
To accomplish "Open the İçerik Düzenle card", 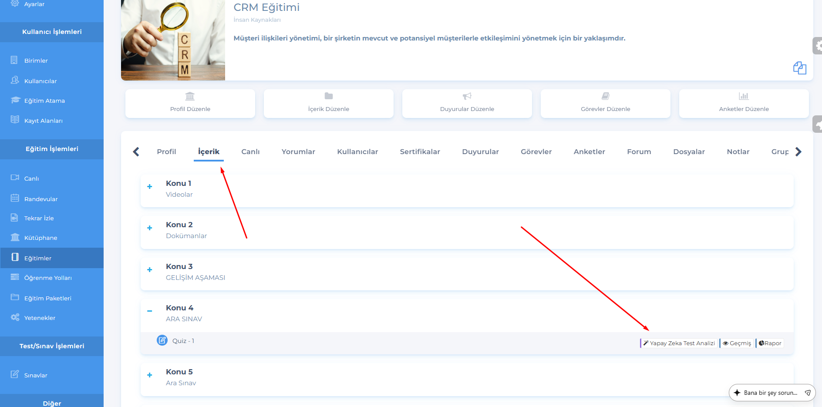I will [328, 103].
